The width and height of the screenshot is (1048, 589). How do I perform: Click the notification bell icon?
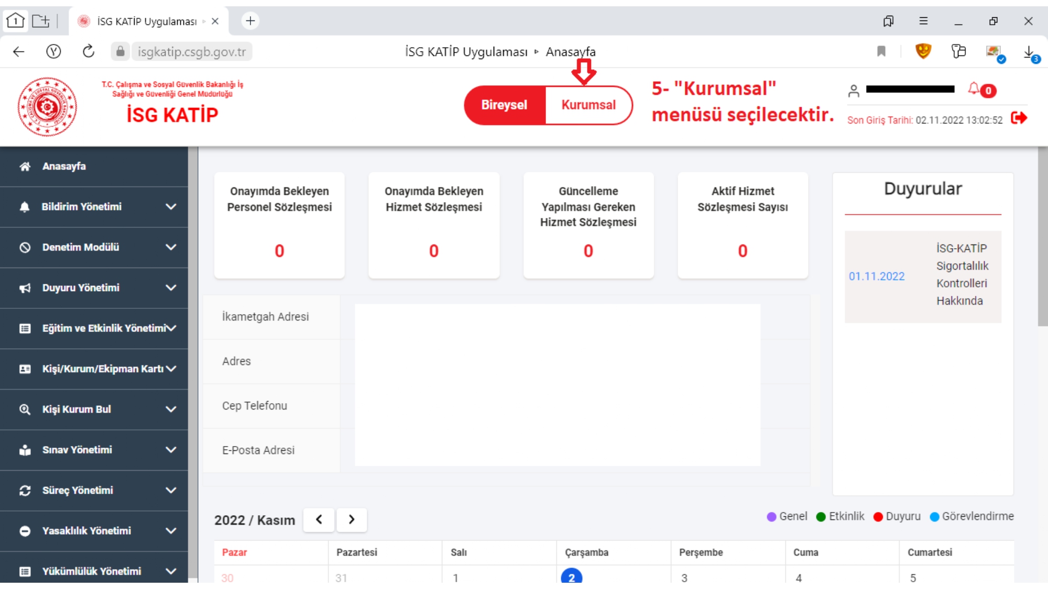coord(974,88)
